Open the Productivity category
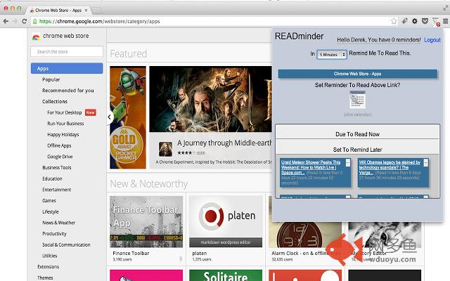Screen dimensions: 450x281 54,234
